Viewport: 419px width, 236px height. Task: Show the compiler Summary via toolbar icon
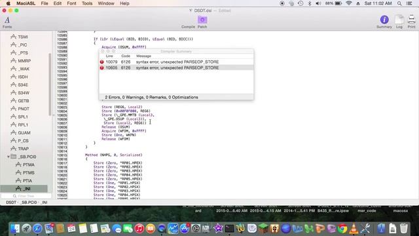384,22
